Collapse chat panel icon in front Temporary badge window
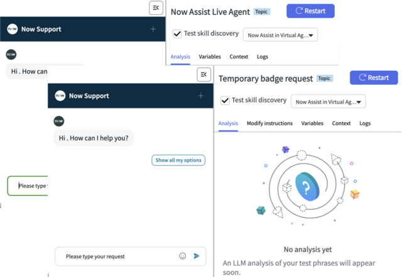The image size is (402, 277). (204, 75)
